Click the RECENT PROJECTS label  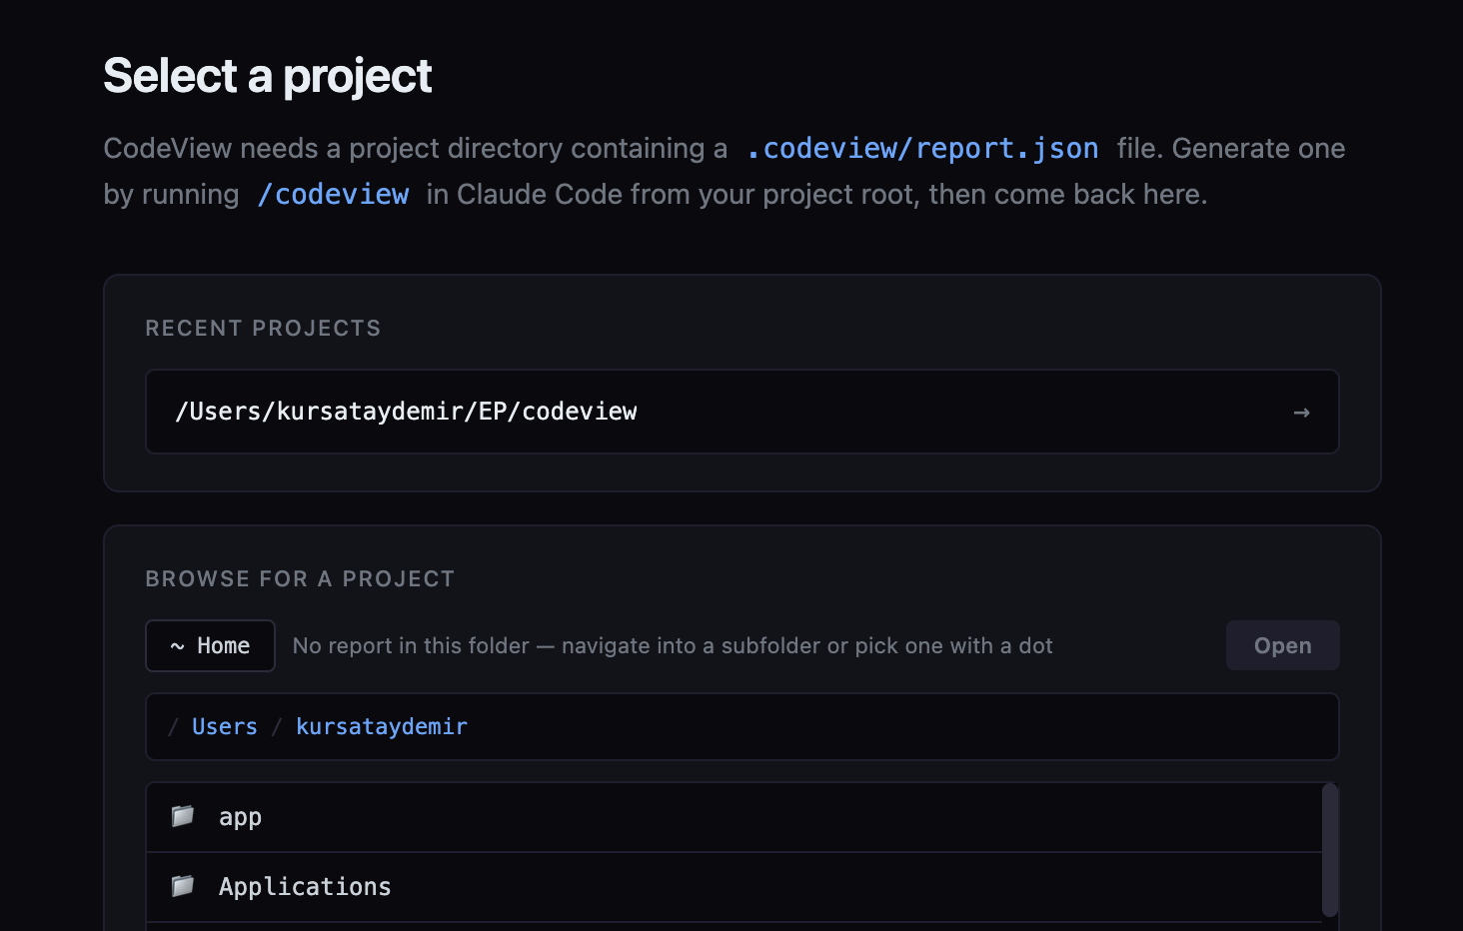point(263,329)
